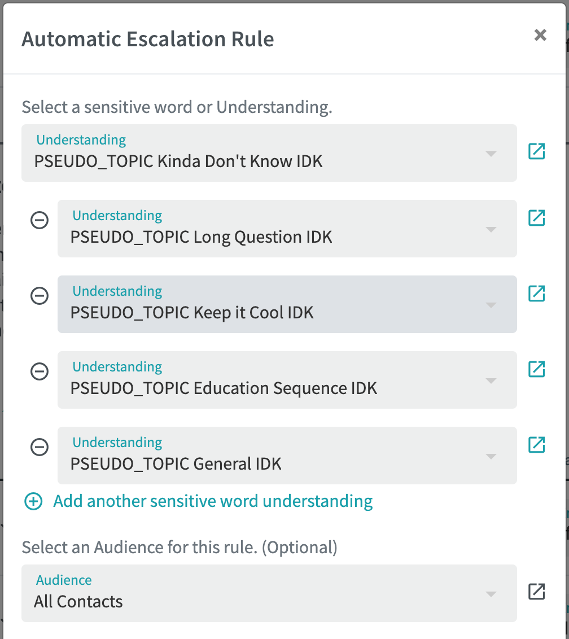Image resolution: width=569 pixels, height=639 pixels.
Task: Open the Education Sequence IDK dropdown
Action: (x=287, y=380)
